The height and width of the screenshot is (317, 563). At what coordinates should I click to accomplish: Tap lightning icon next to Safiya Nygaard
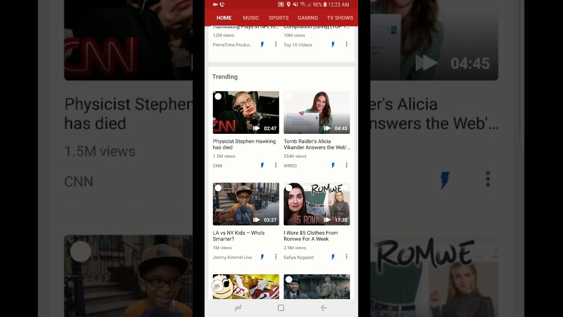click(333, 257)
